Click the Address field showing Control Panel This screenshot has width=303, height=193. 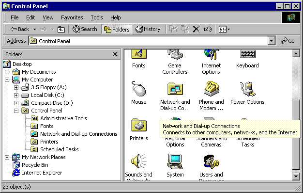[148, 41]
